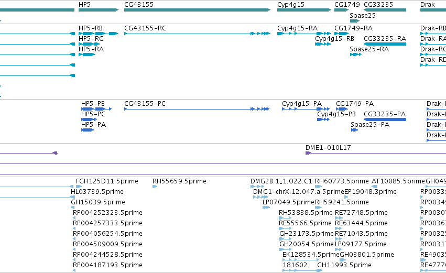Select protein HP5-PB
The width and height of the screenshot is (446, 273).
click(96, 109)
